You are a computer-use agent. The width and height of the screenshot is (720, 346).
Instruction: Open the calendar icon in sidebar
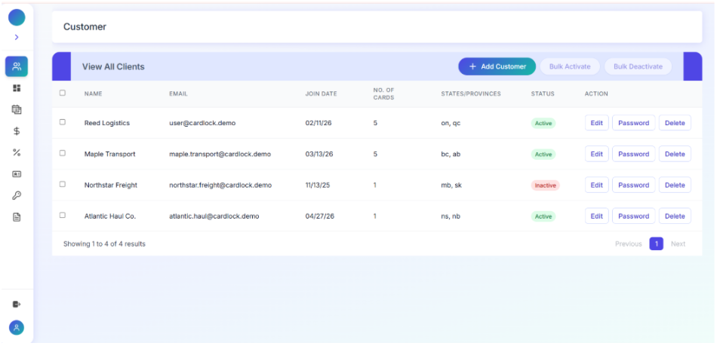(x=17, y=109)
